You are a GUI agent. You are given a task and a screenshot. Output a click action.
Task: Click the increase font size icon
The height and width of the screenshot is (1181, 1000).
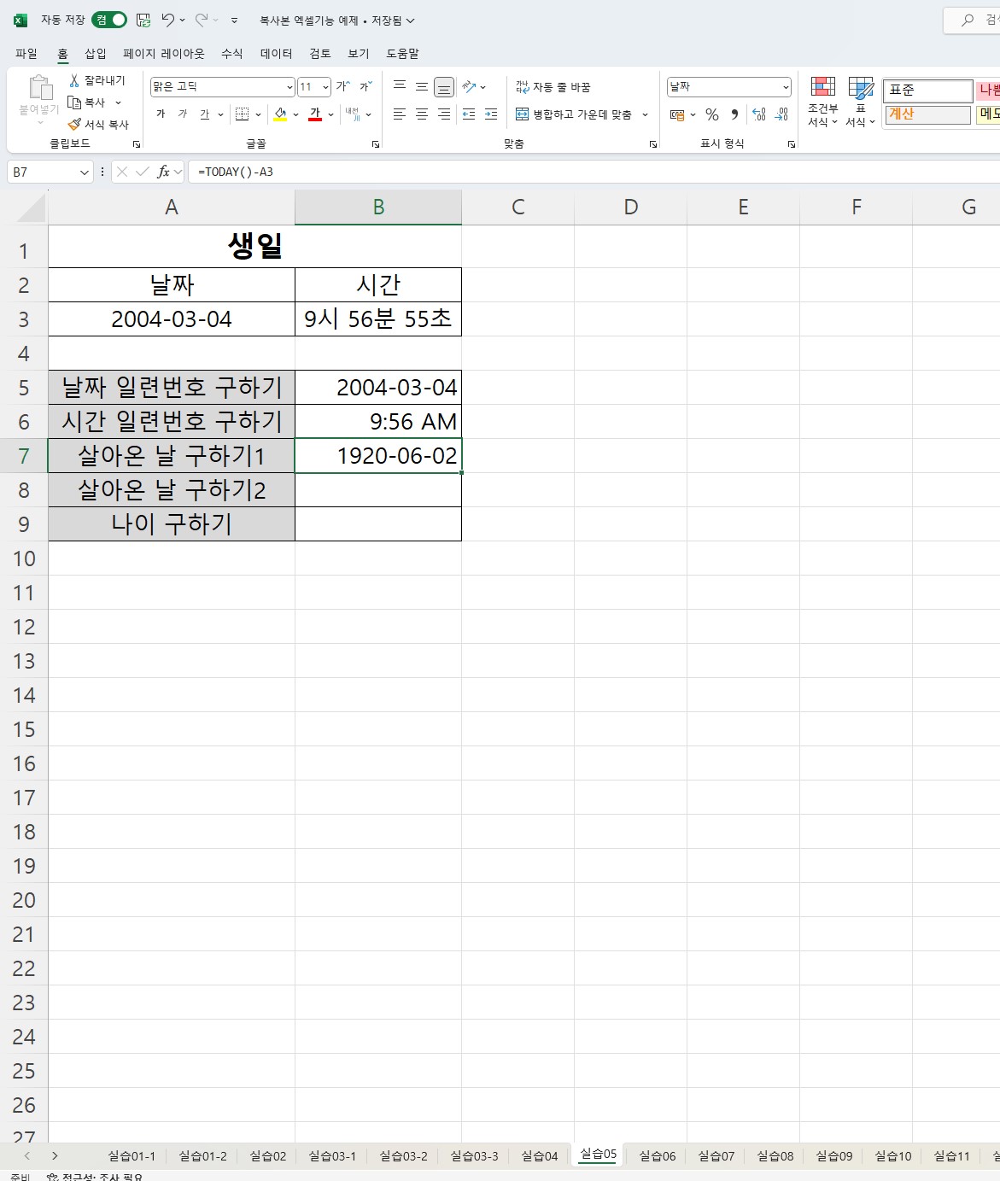342,86
